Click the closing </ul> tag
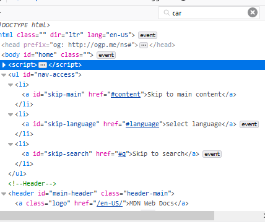This screenshot has height=224, width=265. click(x=17, y=174)
